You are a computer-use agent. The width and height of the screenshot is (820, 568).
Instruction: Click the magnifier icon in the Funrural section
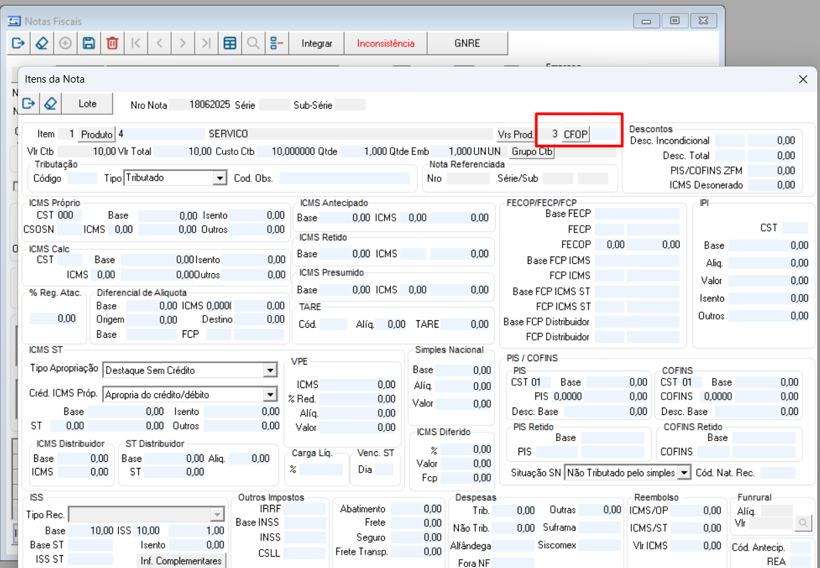803,522
